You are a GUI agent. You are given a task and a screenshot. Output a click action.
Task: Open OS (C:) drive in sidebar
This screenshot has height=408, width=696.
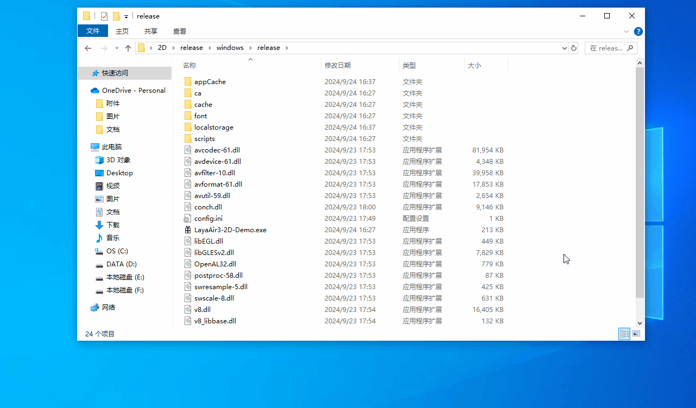pyautogui.click(x=117, y=251)
